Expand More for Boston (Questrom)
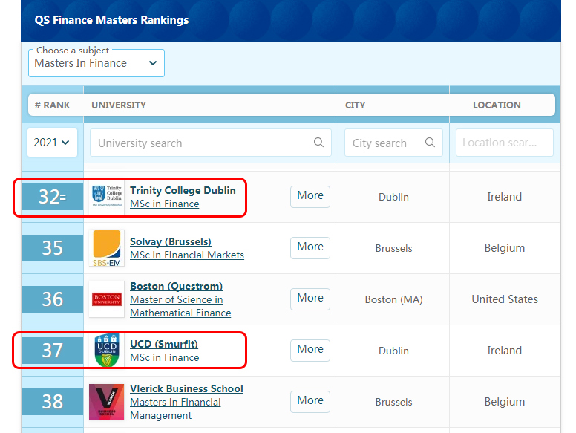 point(310,299)
